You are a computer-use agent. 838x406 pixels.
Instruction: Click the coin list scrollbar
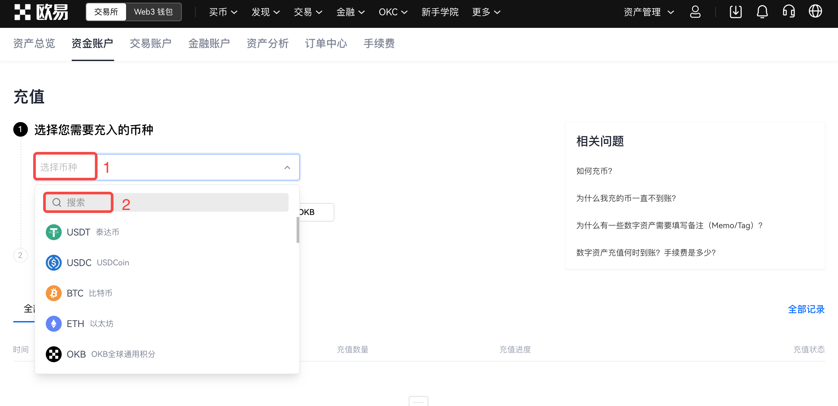pos(298,230)
